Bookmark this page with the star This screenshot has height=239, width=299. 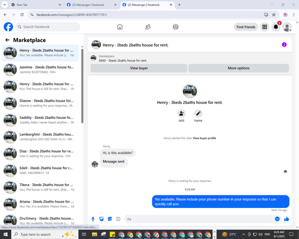(x=274, y=15)
